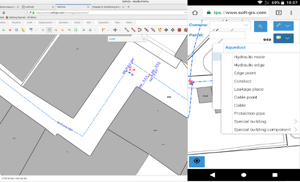Expand the Special building submenu arrow
This screenshot has width=300, height=182.
[x=295, y=121]
